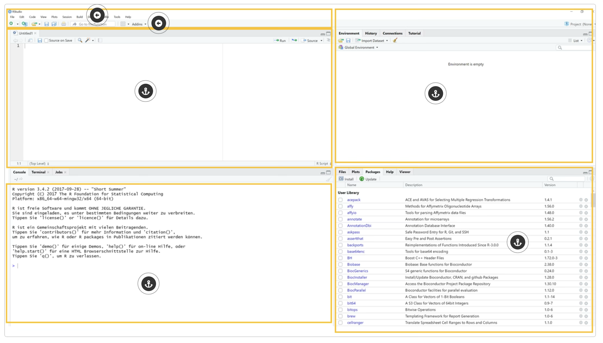Click the Save All icon on the toolbar
603x343 pixels.
(54, 24)
